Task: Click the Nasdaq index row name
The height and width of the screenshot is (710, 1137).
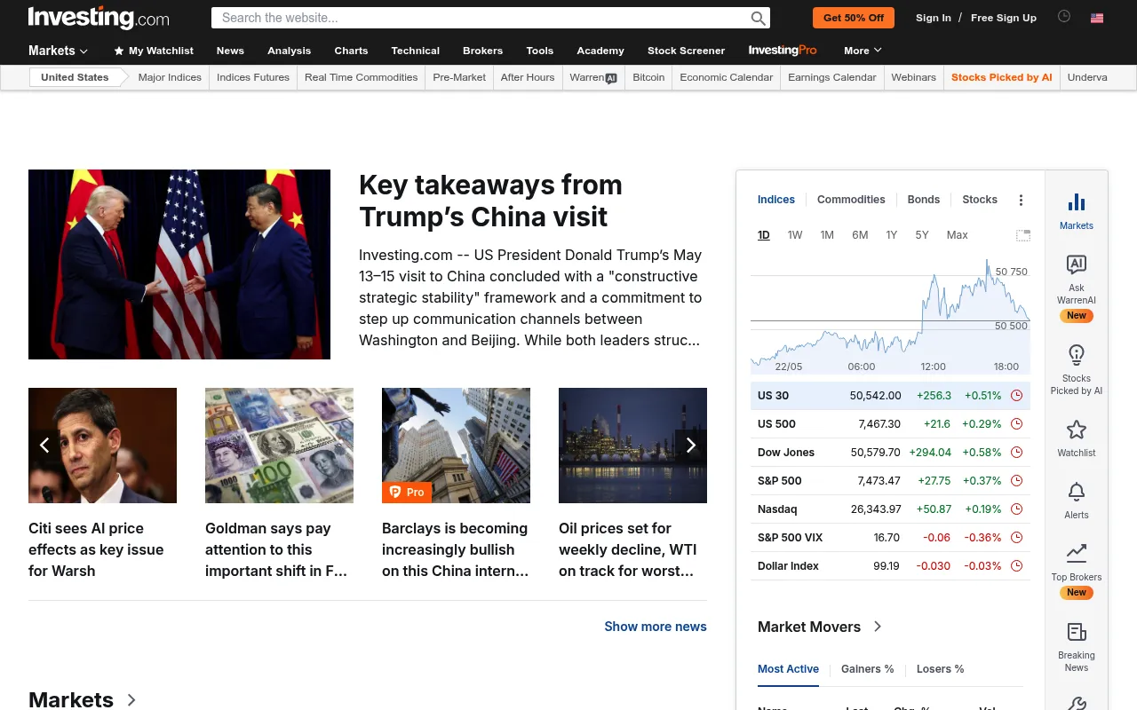Action: click(777, 509)
